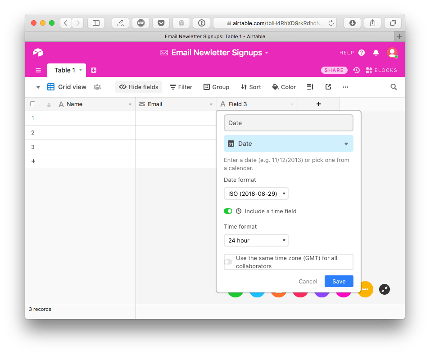Open the base title dropdown arrow
The image size is (430, 355).
[267, 53]
